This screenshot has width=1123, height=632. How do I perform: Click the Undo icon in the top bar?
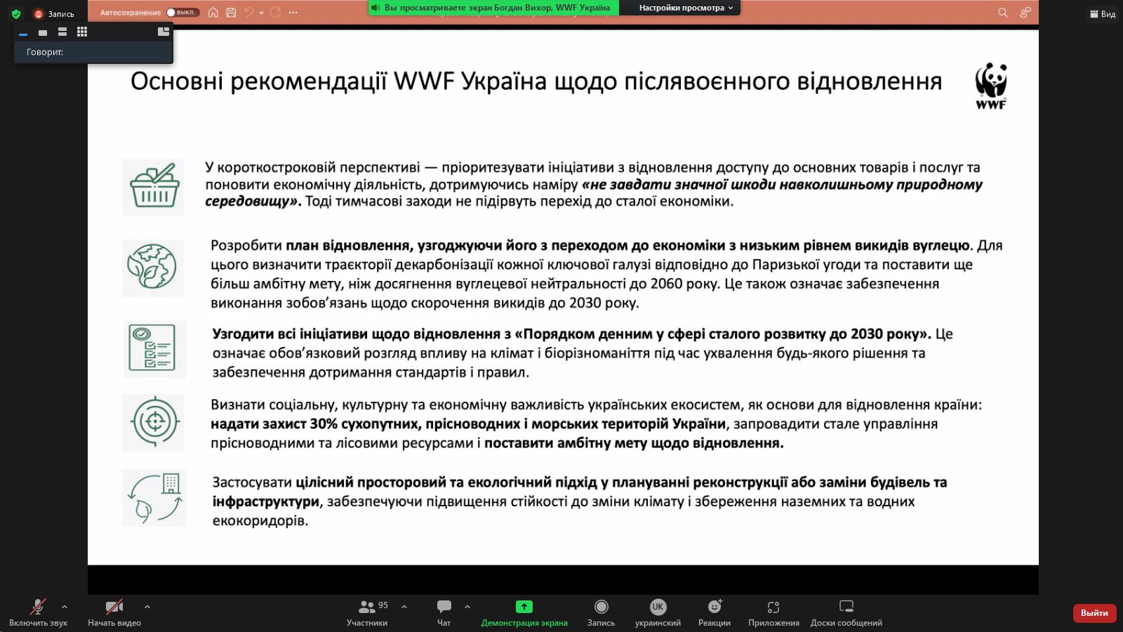click(x=250, y=11)
